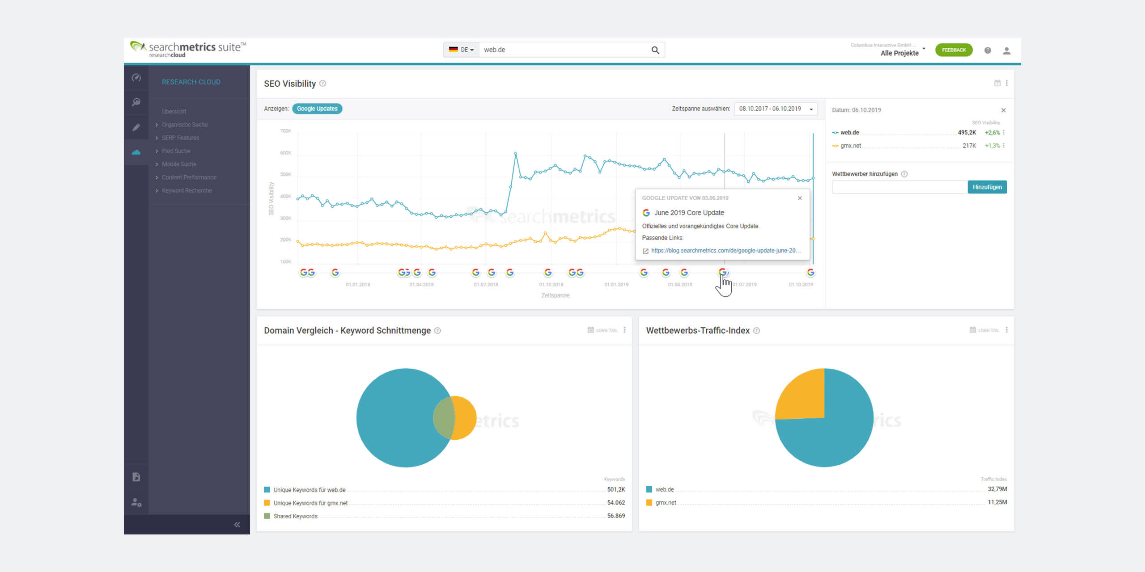Open the DE country selector dropdown
Viewport: 1145px width, 572px height.
[461, 50]
